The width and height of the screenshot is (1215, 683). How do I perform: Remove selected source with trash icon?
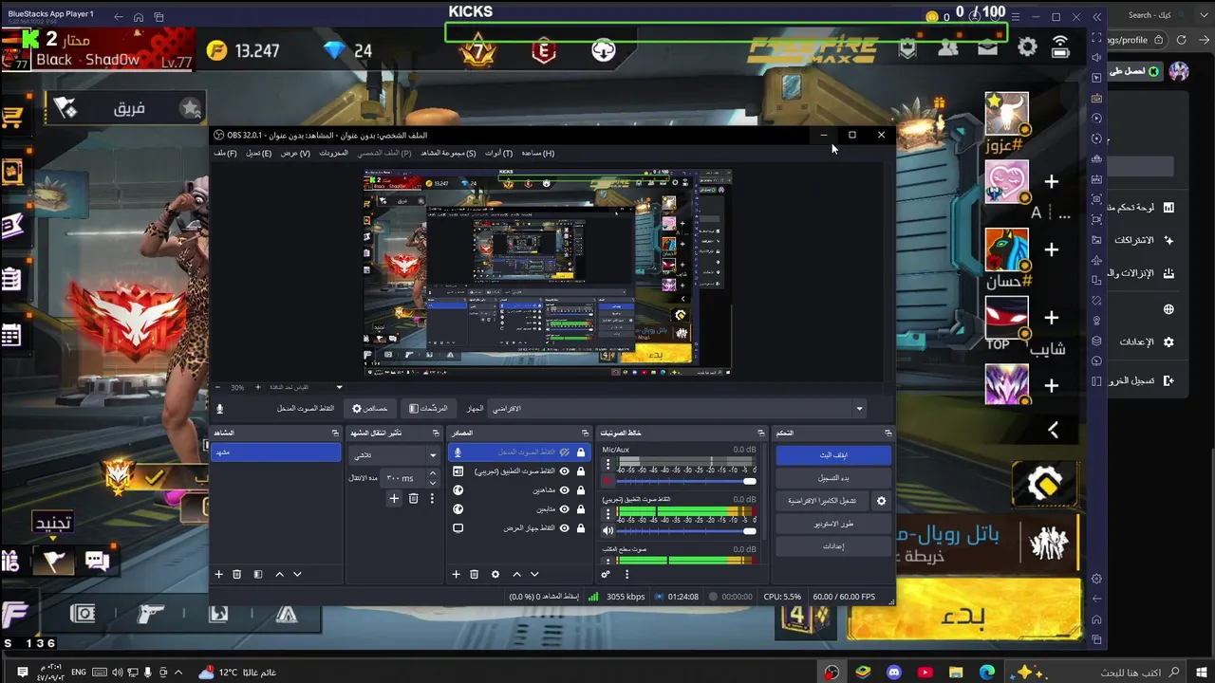pyautogui.click(x=475, y=574)
